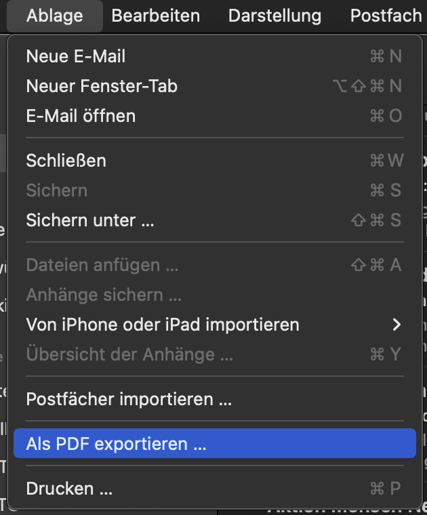427x515 pixels.
Task: Choose Schließen from the menu
Action: point(66,161)
